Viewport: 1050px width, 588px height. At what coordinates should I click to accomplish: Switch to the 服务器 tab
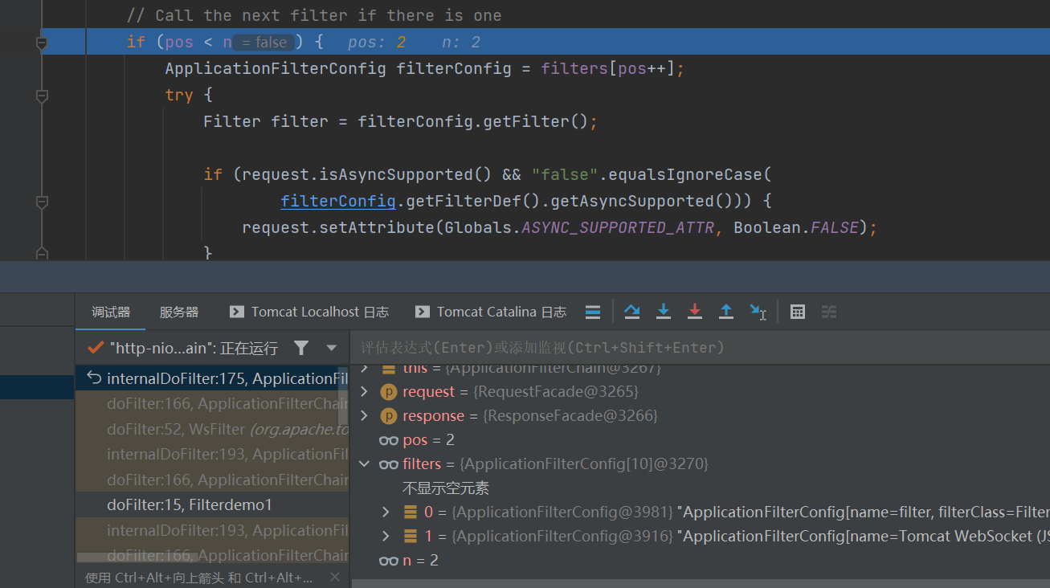coord(178,312)
